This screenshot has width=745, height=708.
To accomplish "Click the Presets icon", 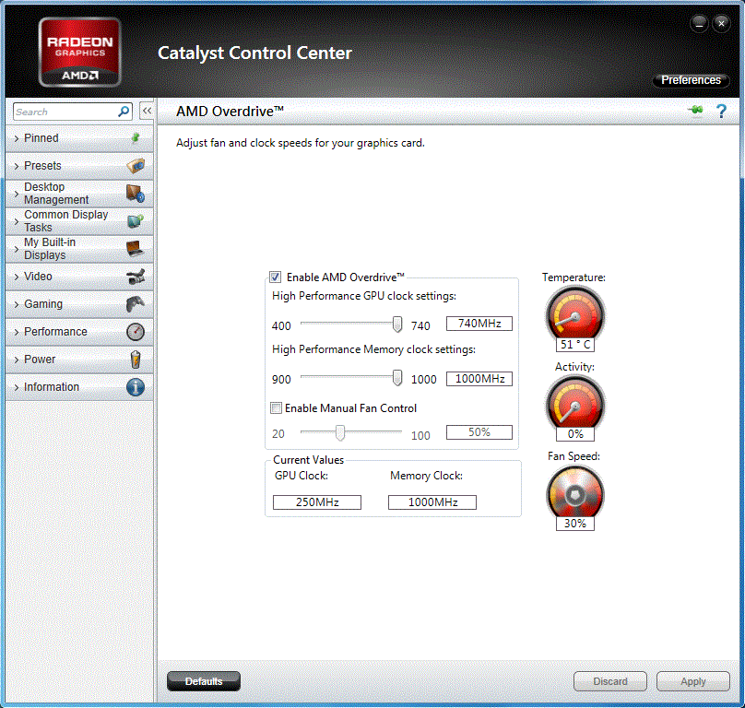I will click(x=136, y=166).
